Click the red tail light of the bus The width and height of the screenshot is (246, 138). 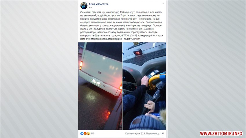click(81, 65)
